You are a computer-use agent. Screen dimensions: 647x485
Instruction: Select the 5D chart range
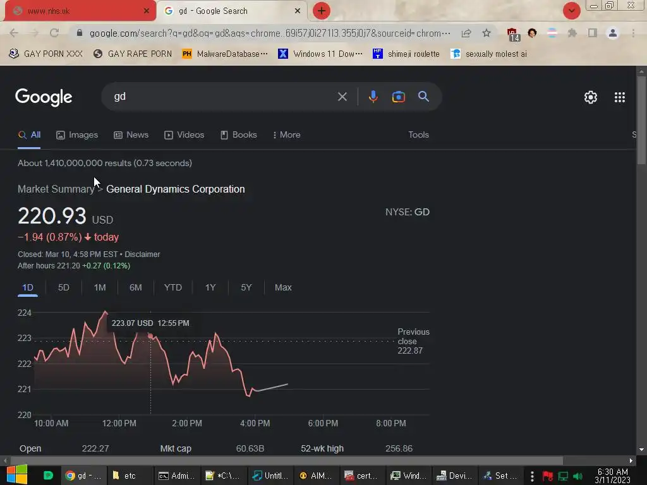coord(64,287)
